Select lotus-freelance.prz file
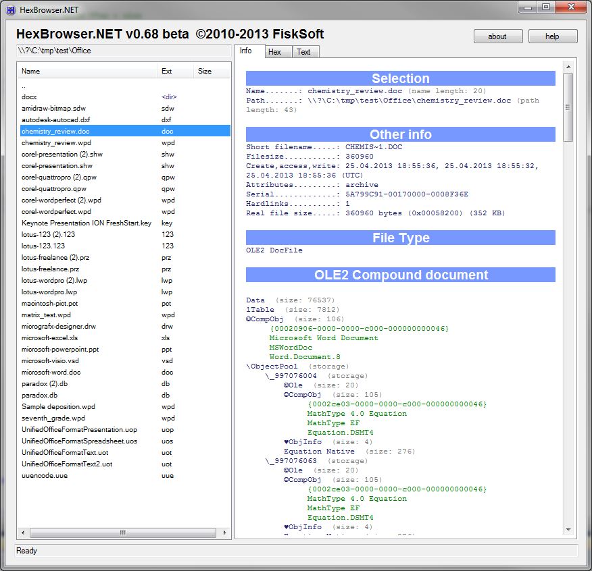Viewport: 592px width, 571px height. [125, 269]
